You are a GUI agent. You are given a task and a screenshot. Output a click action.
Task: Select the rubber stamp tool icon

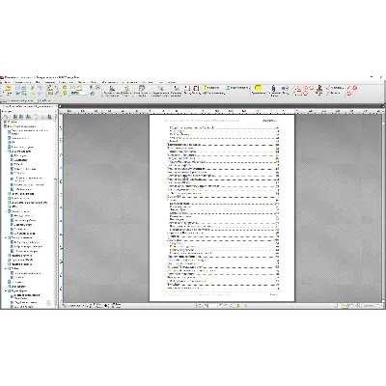(319, 88)
